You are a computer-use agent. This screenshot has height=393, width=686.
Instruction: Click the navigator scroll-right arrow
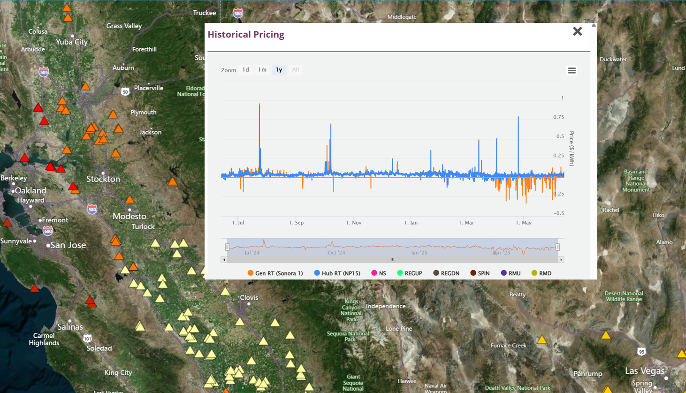coord(561,259)
